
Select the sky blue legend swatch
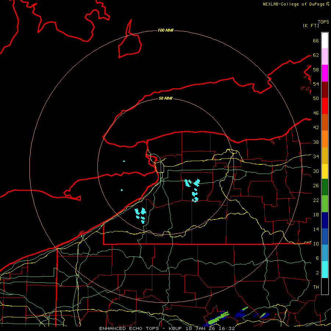(x=325, y=253)
